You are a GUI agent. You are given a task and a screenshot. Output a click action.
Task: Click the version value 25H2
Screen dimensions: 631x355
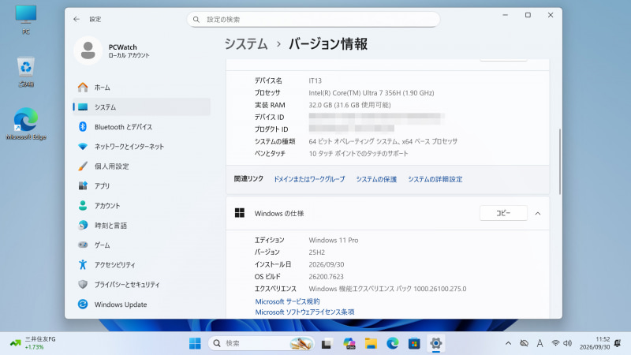[317, 252]
